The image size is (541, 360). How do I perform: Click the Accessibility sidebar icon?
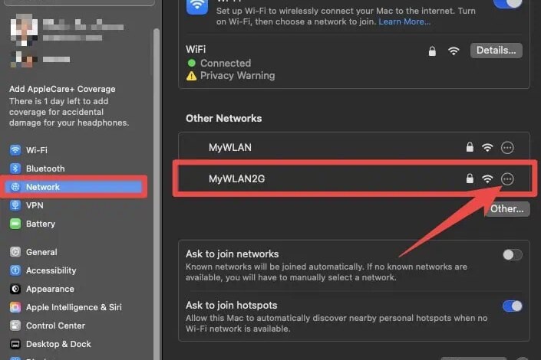click(x=15, y=270)
